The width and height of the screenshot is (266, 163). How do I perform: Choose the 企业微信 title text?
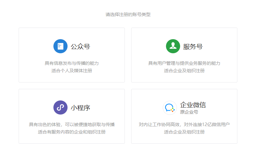[193, 105]
